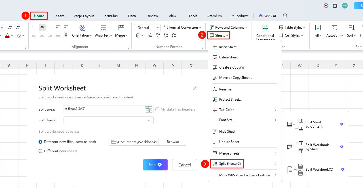Click the Orientation tool icon
The height and width of the screenshot is (188, 363).
(82, 28)
